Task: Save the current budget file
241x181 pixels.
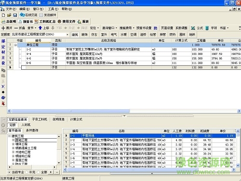Action: (15, 15)
